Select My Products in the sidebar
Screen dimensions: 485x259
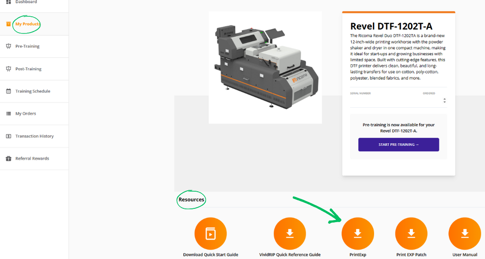coord(34,24)
